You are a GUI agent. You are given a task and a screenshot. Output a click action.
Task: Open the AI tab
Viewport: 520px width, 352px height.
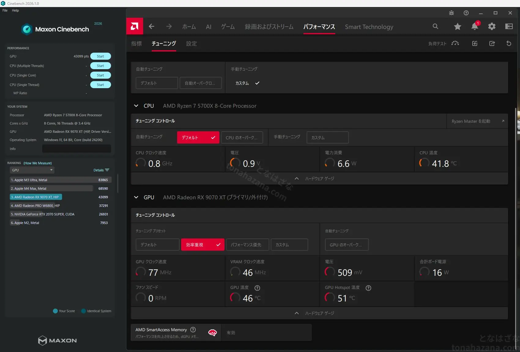pyautogui.click(x=209, y=27)
